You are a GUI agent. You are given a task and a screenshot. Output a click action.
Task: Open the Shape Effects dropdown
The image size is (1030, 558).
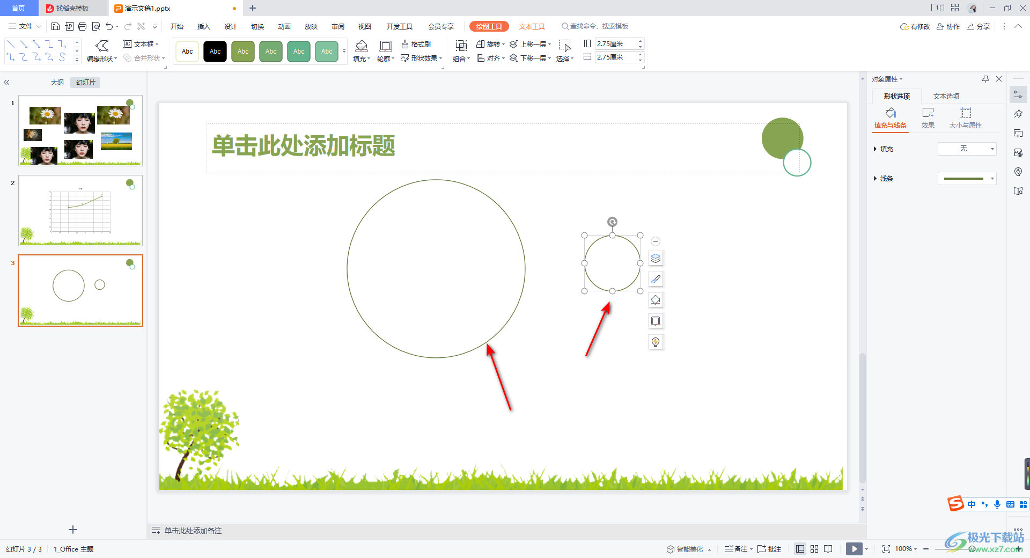[421, 58]
